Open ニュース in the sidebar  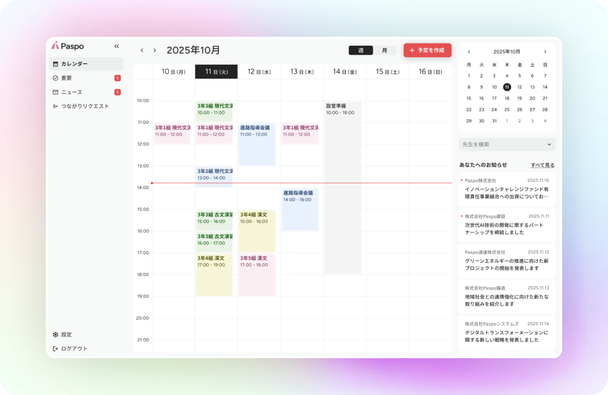tap(86, 92)
